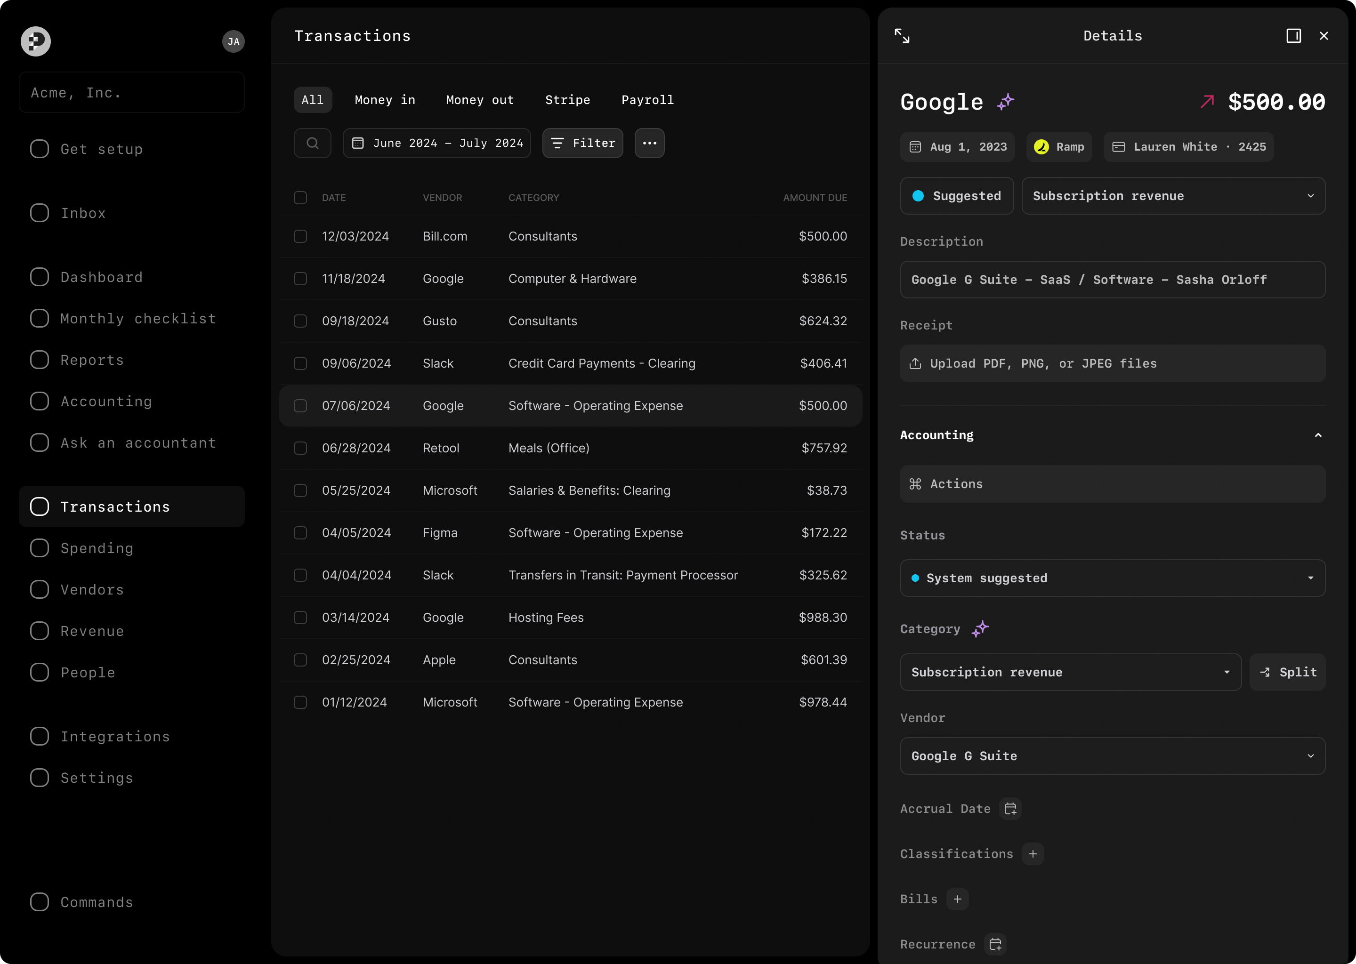Click the plus icon next to Bills
Screen dimensions: 1356x964
point(957,899)
